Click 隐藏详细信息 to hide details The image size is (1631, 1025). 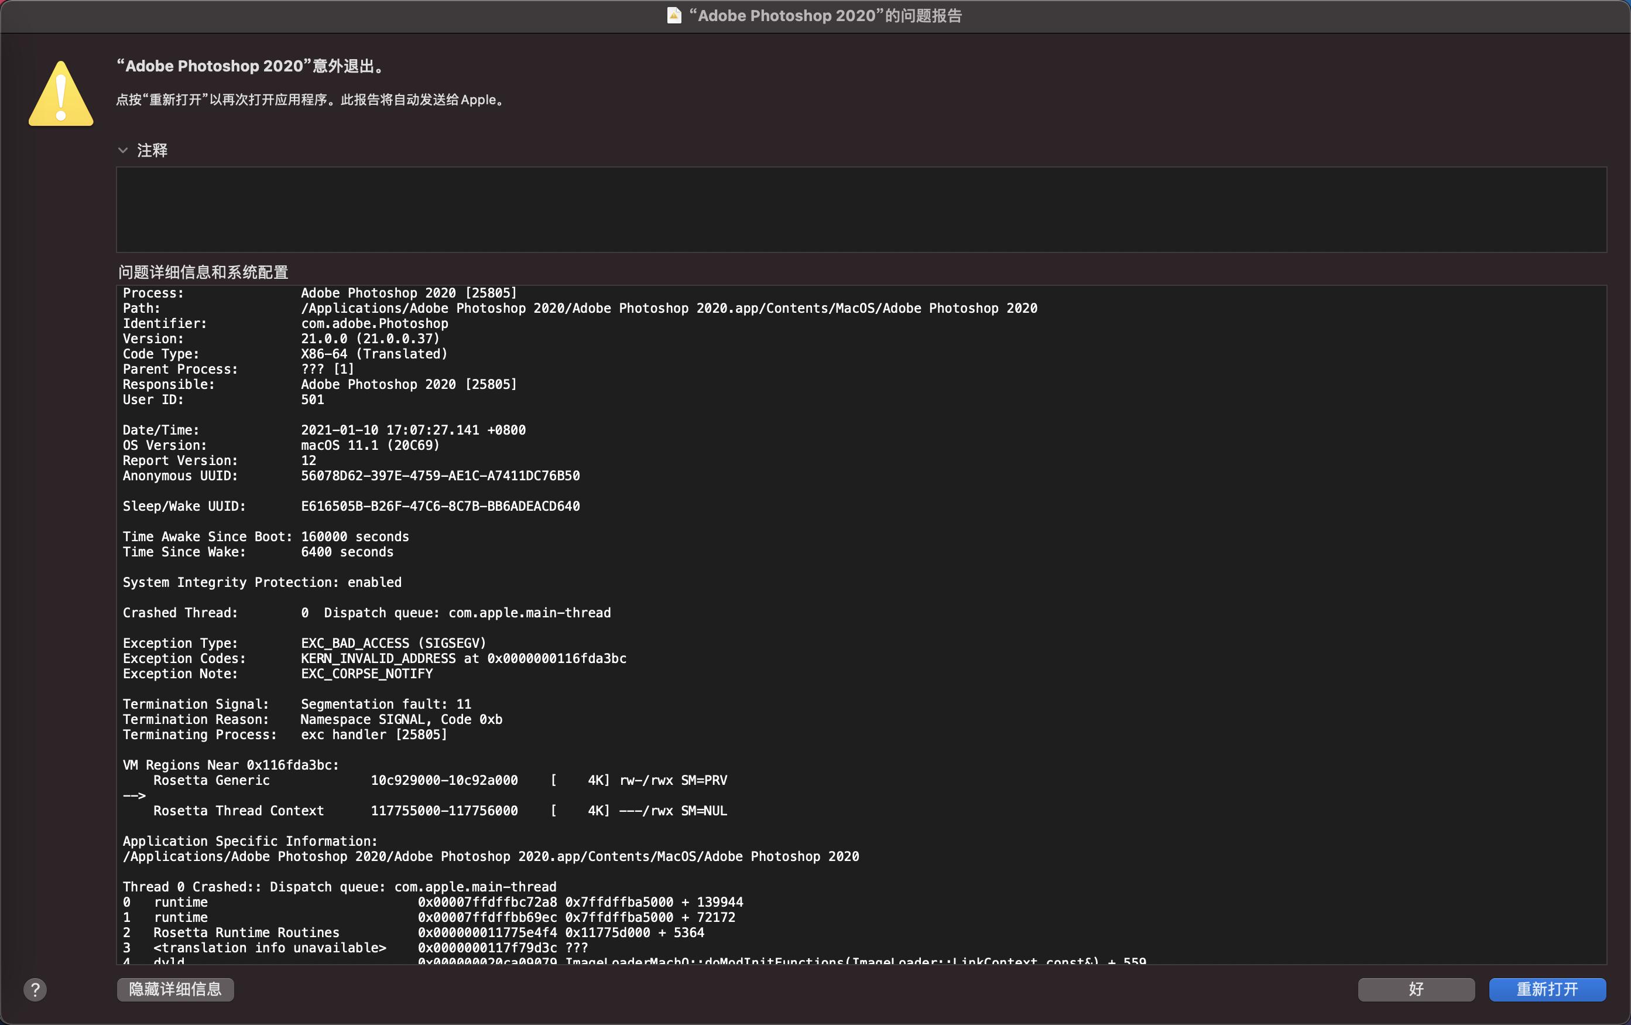(174, 990)
